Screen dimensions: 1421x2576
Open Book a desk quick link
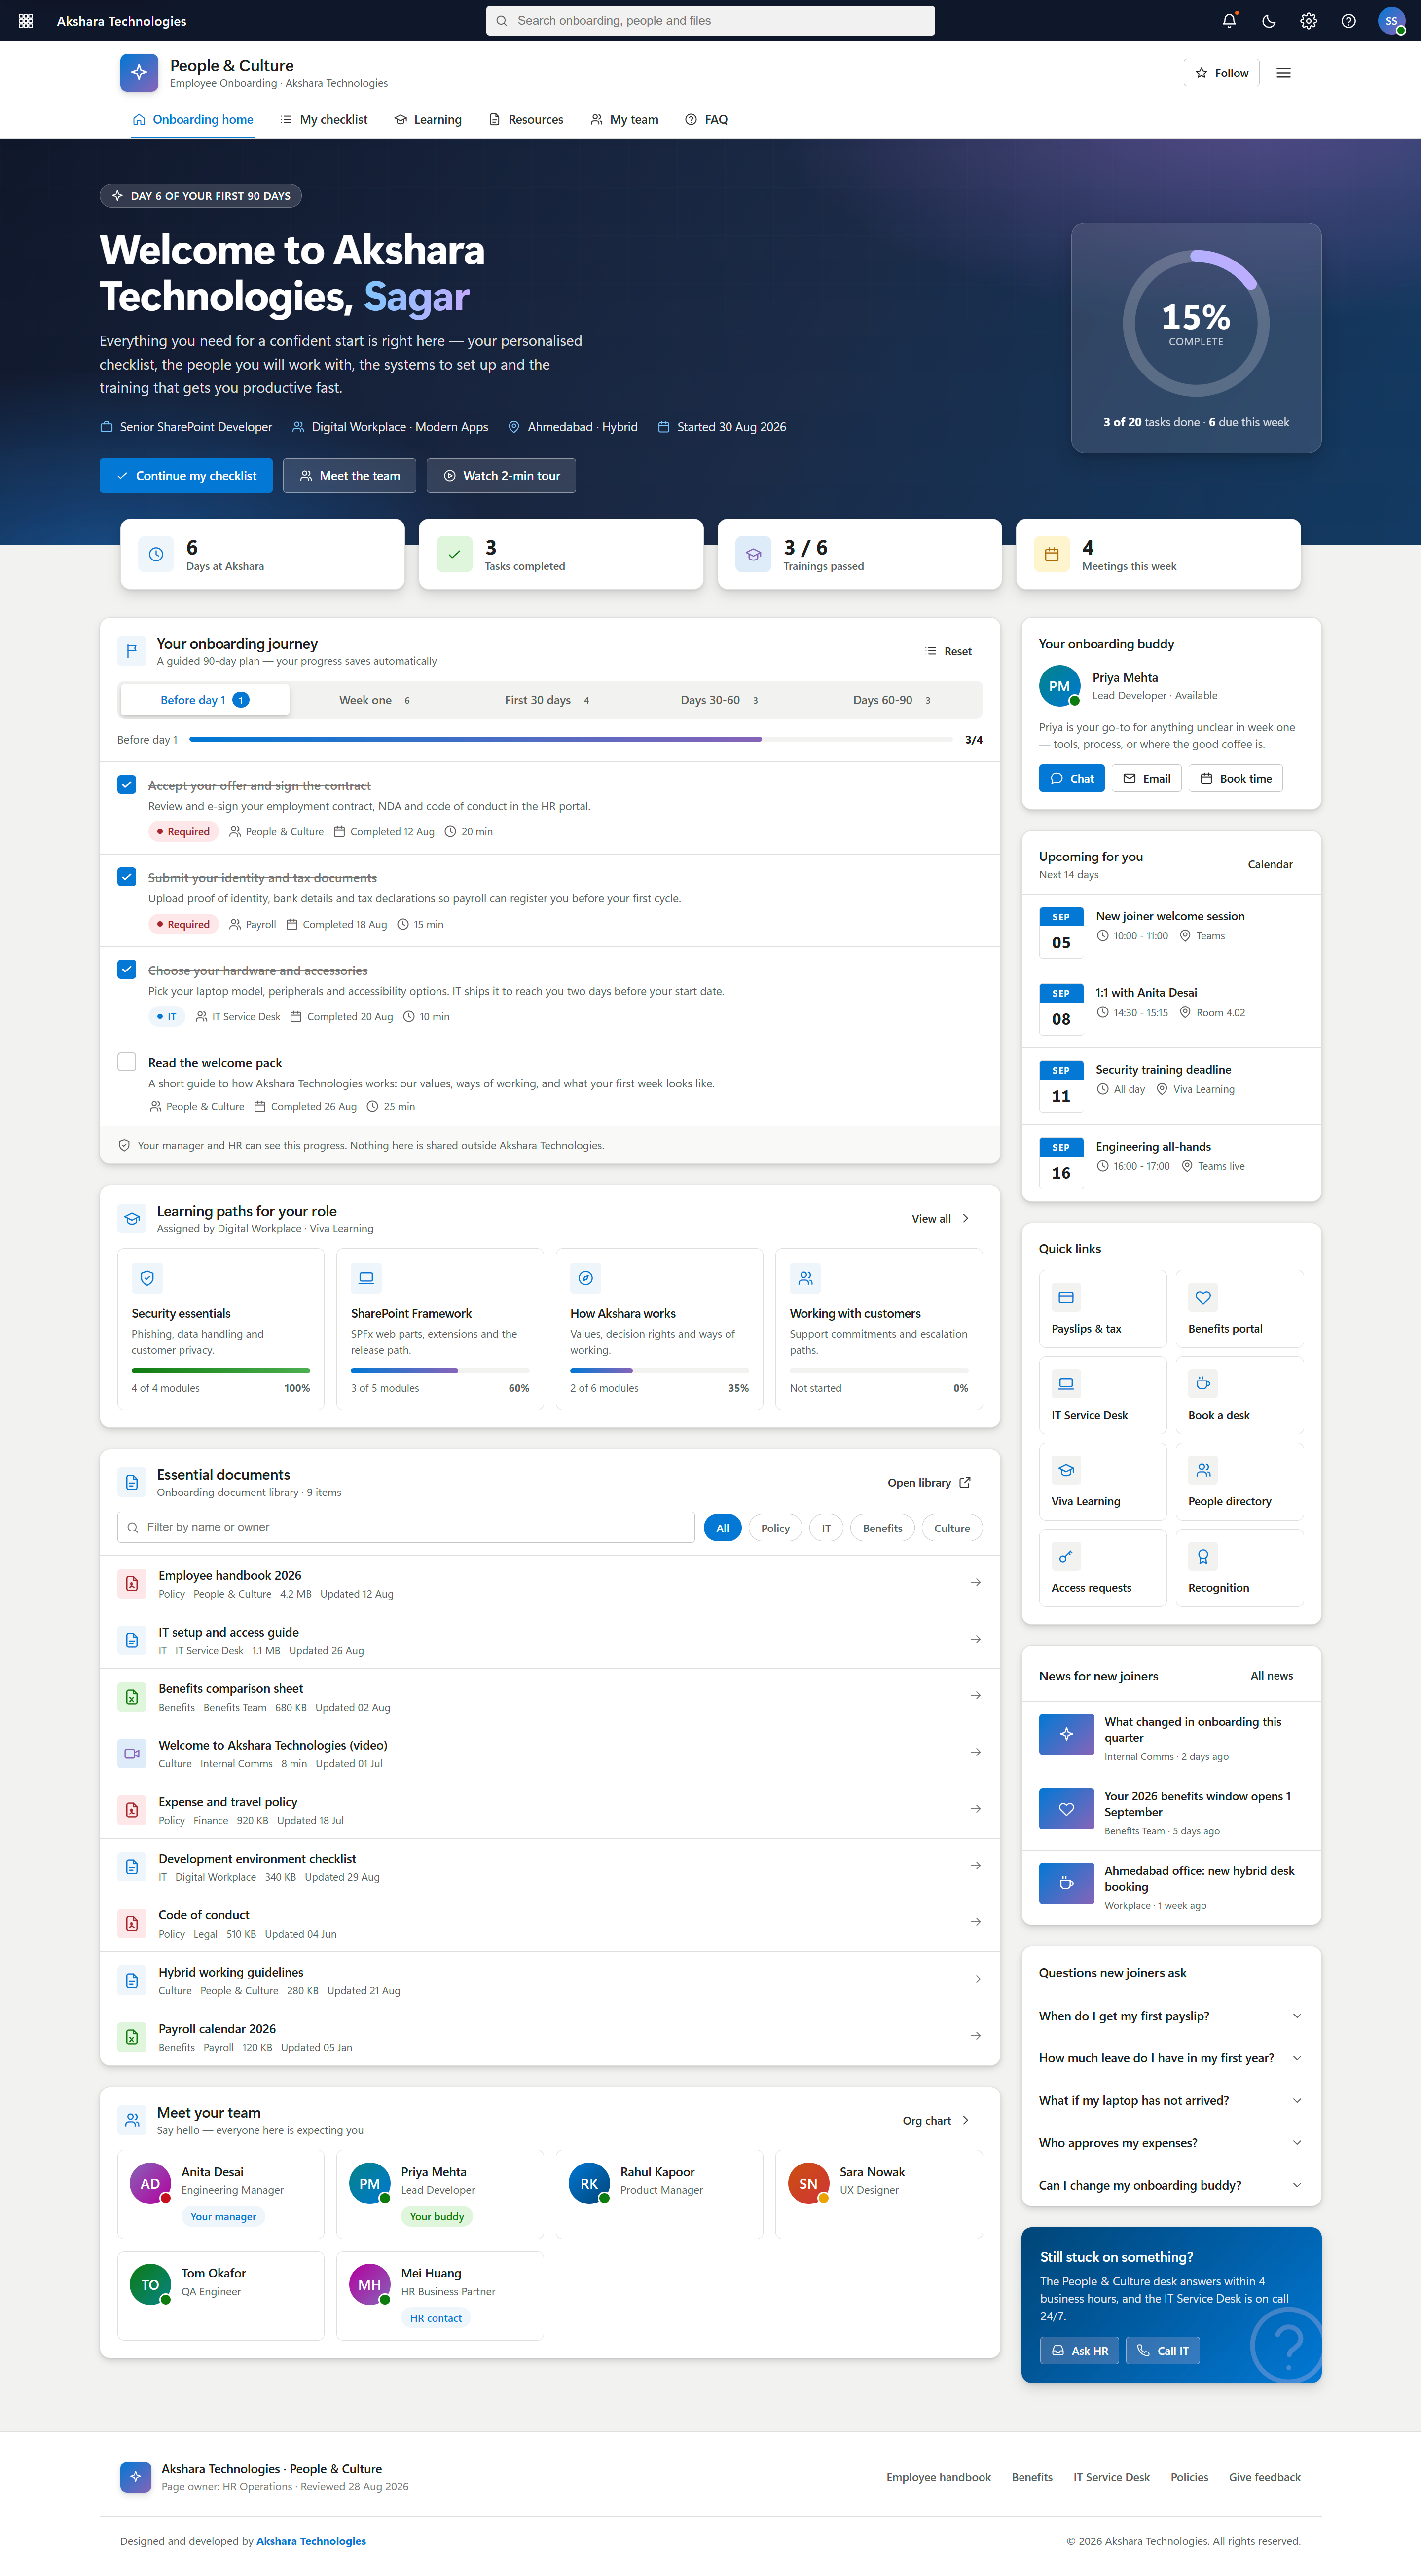pos(1239,1395)
